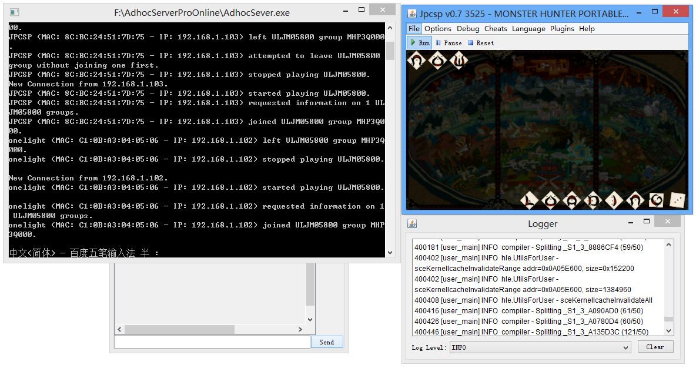Click the Jpcsp window title bar icon
696x375 pixels.
point(411,13)
